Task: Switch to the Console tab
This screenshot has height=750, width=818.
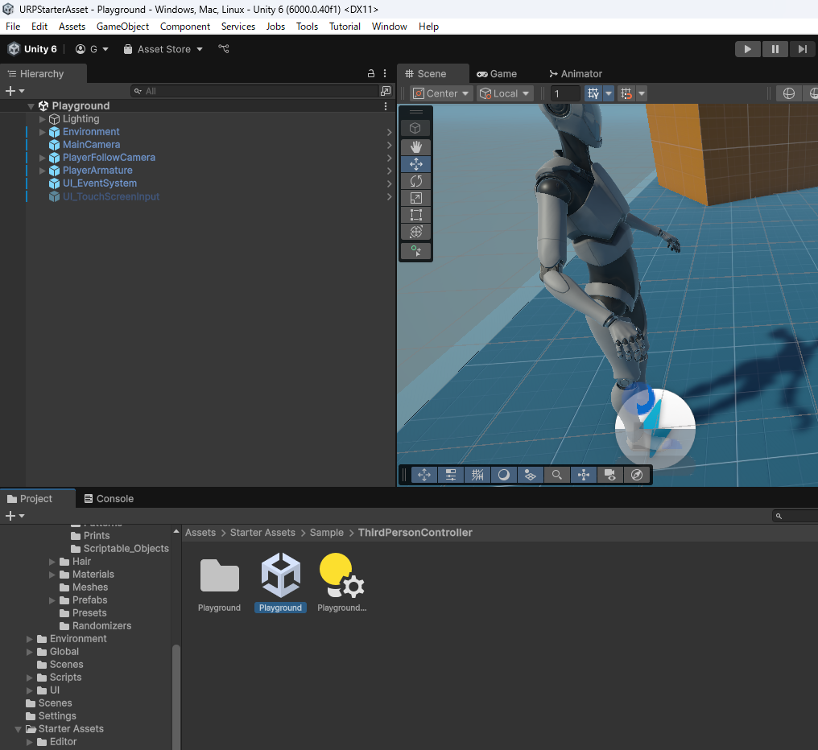Action: 109,499
